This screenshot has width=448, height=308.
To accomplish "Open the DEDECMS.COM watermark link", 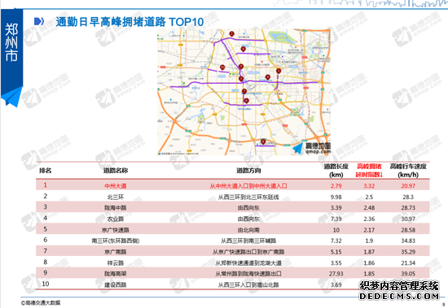I will click(x=399, y=296).
